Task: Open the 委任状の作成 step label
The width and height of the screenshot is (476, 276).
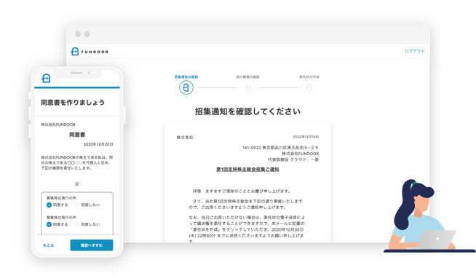Action: pos(309,76)
